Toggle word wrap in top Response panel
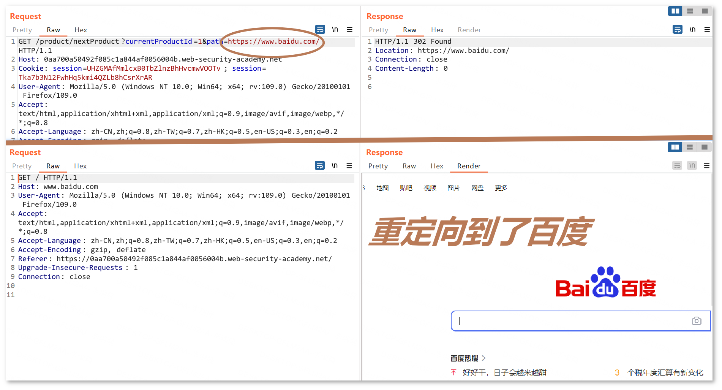The height and width of the screenshot is (390, 722). [x=677, y=29]
